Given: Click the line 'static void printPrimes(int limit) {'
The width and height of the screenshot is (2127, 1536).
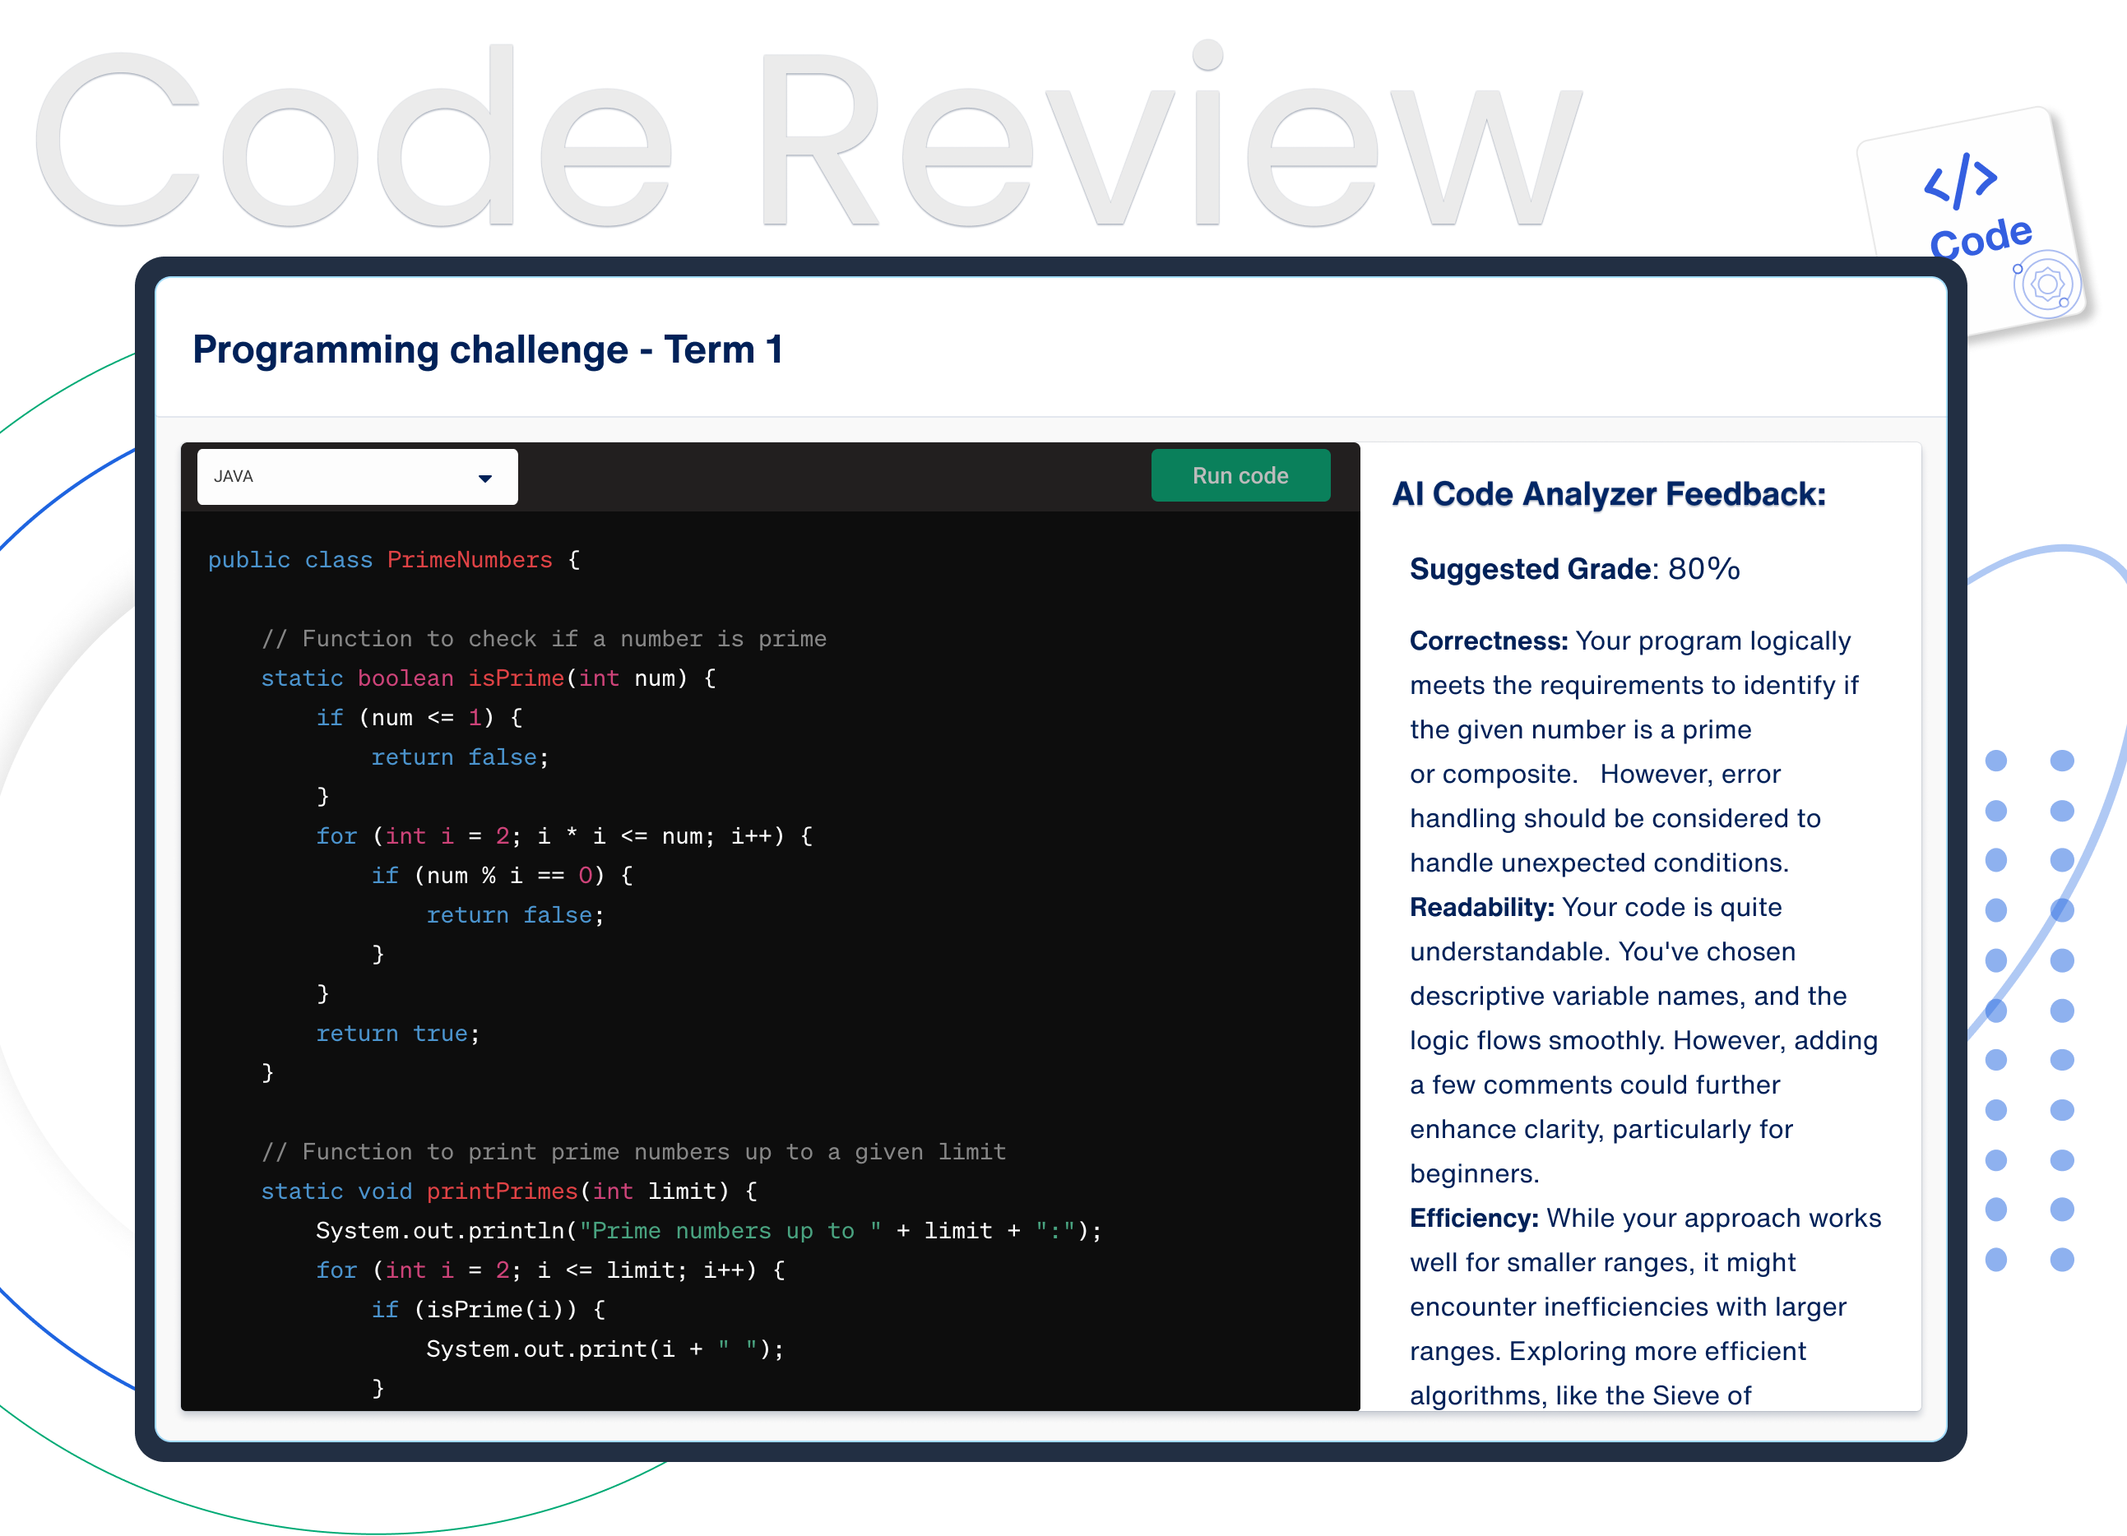Looking at the screenshot, I should coord(509,1191).
